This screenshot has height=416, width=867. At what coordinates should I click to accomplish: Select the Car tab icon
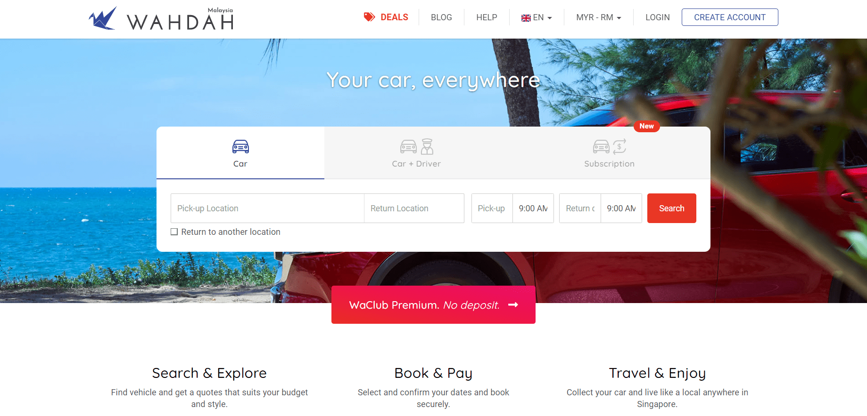pos(240,146)
